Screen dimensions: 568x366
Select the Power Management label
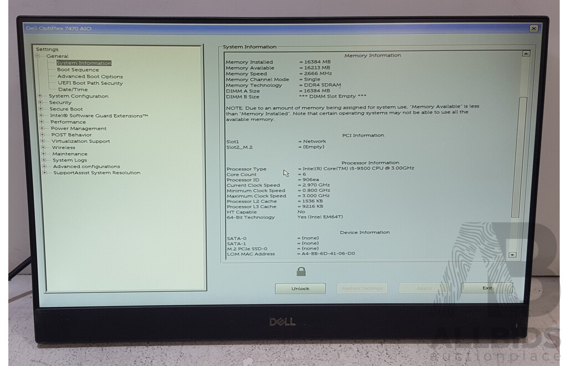[79, 129]
